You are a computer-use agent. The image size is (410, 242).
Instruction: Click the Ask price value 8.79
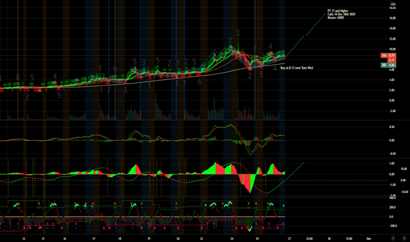[392, 55]
